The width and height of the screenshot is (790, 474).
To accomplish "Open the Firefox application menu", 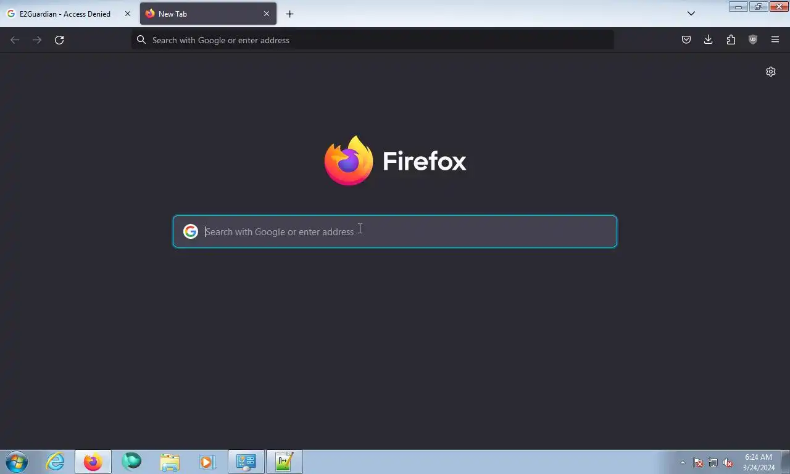I will coord(775,40).
